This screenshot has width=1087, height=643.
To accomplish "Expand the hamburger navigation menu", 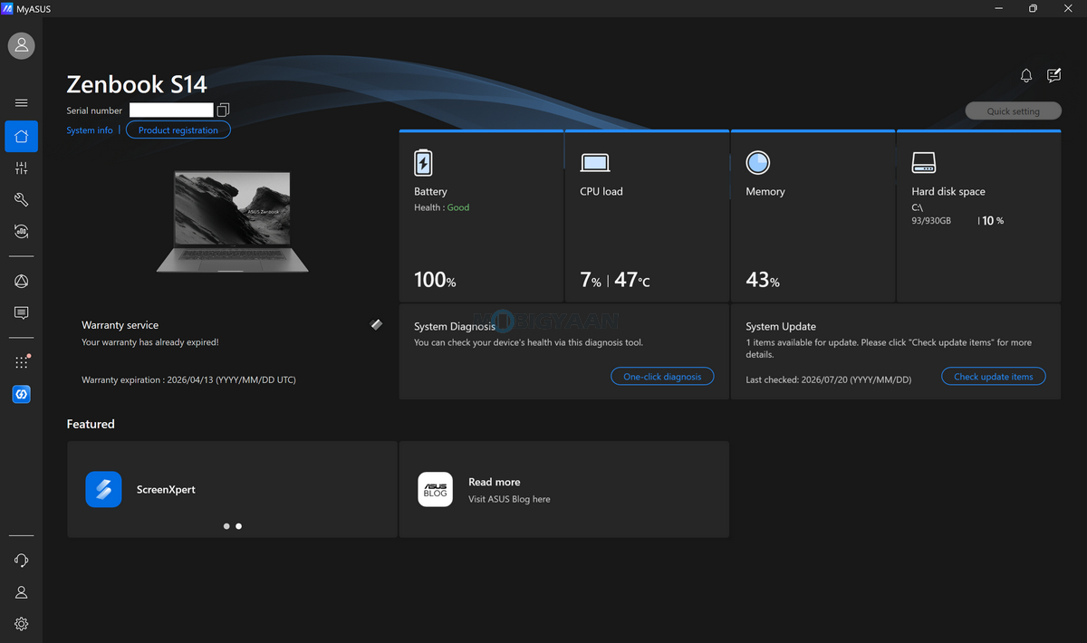I will (x=22, y=103).
